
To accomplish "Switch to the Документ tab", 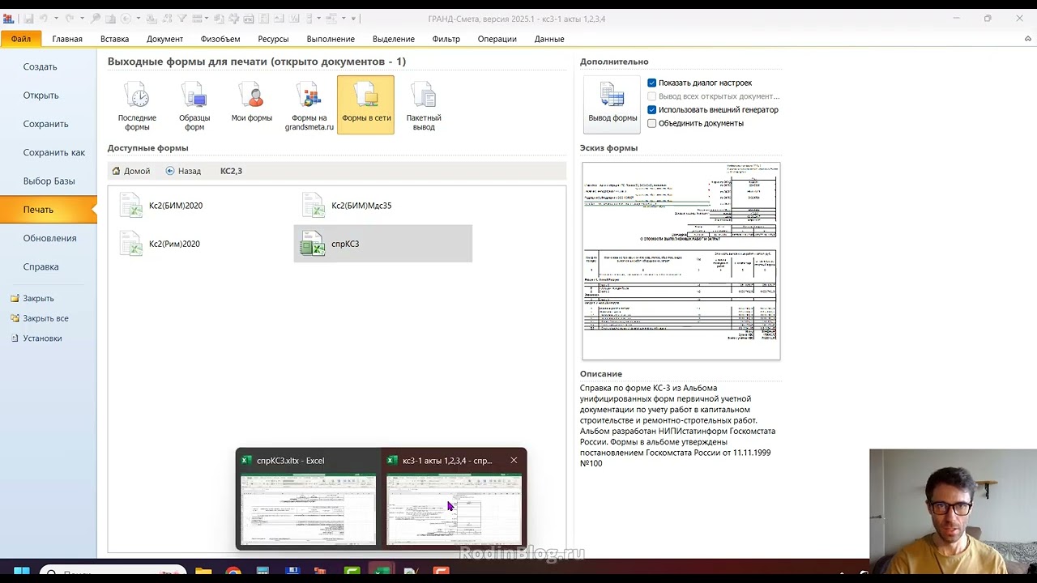I will (x=164, y=39).
